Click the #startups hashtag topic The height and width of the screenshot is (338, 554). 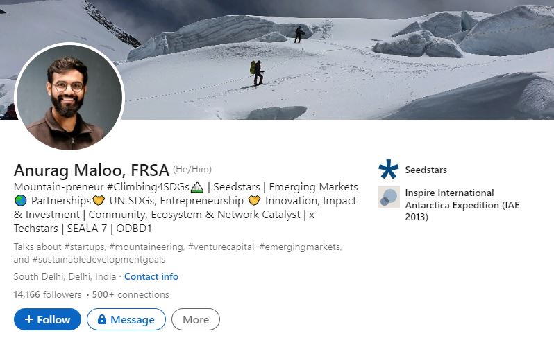click(x=85, y=247)
